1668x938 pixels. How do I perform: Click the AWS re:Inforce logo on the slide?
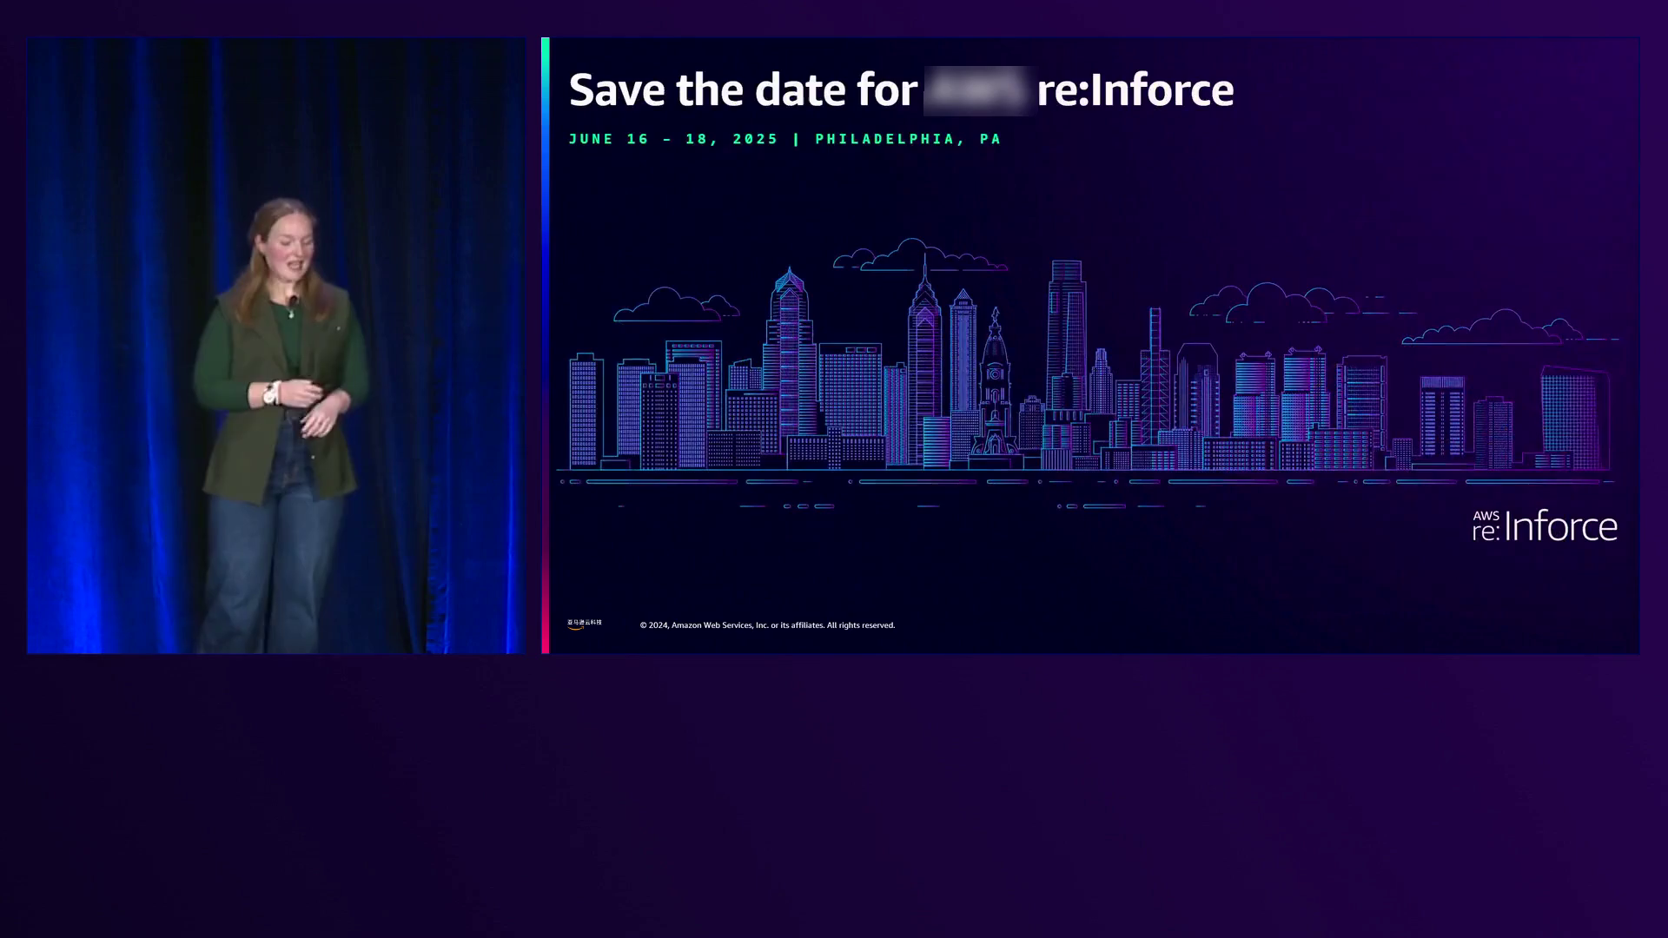[1545, 525]
